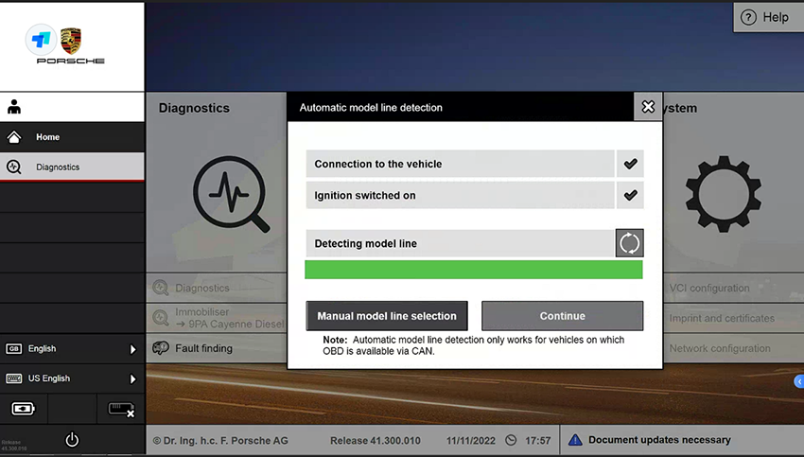Select the English language row
Image resolution: width=804 pixels, height=457 pixels.
click(x=72, y=349)
